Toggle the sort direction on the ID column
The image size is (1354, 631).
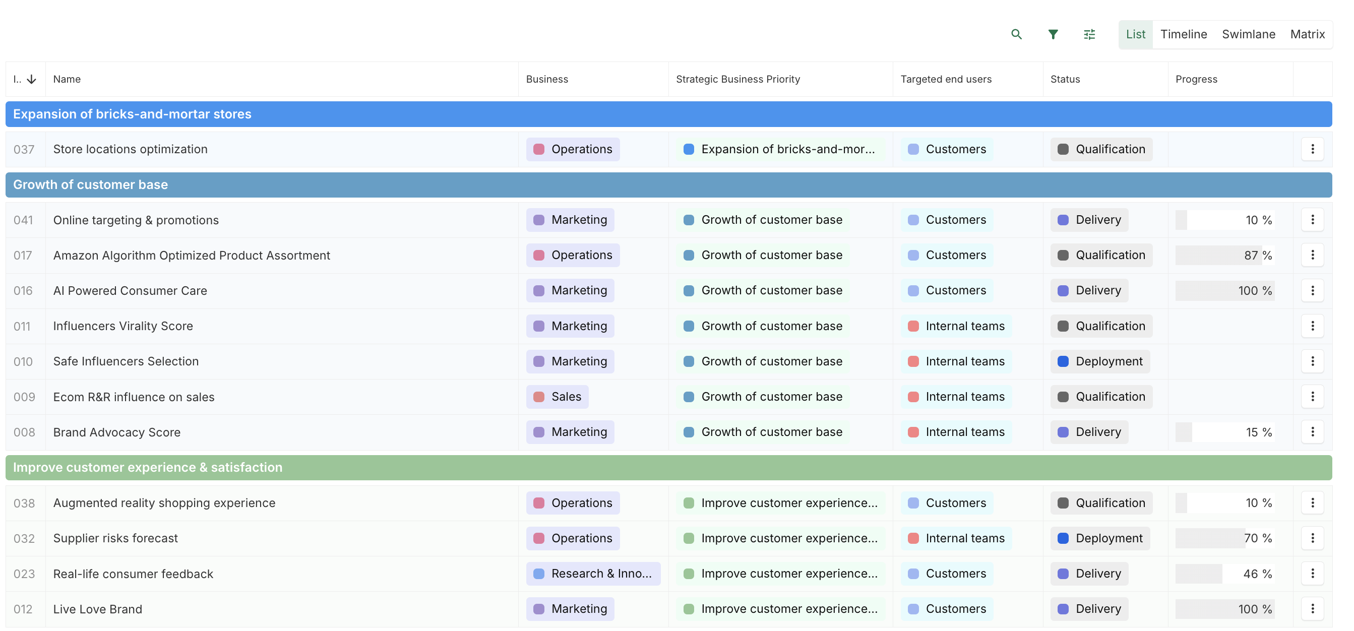[x=31, y=79]
